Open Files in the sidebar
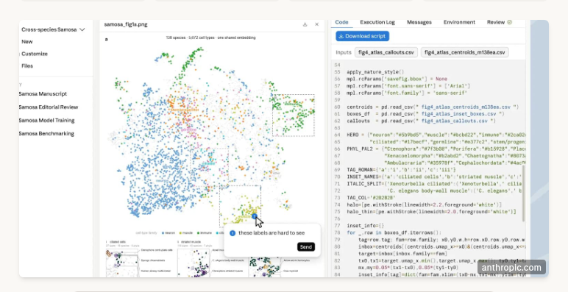Screen dimensions: 568x292 [27, 66]
